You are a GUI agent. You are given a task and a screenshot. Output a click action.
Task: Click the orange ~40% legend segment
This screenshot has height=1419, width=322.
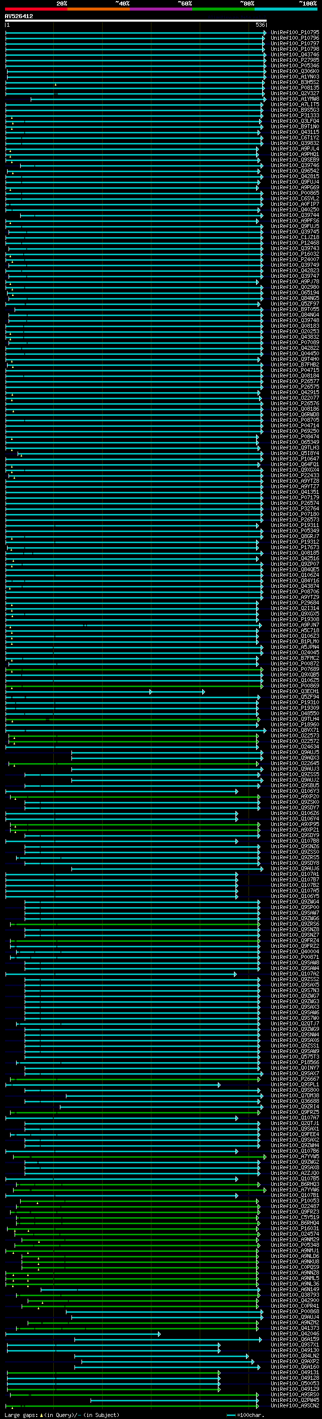[x=99, y=10]
